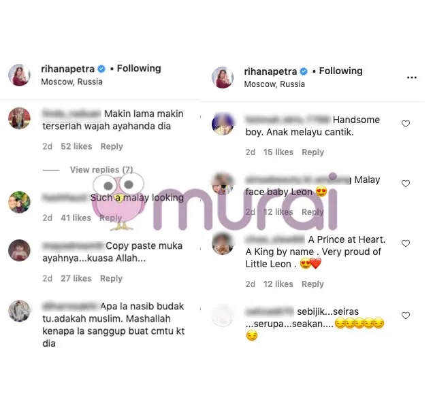Open the rihanapetra username in right header

(x=270, y=71)
